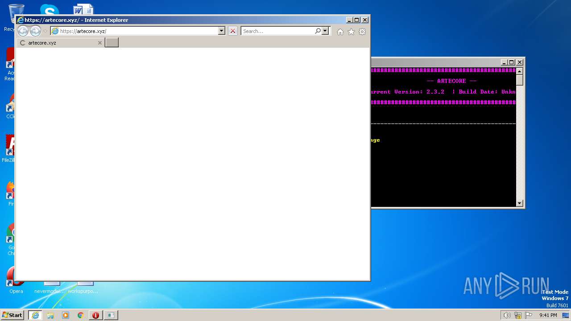The image size is (571, 321).
Task: Select the workspurpo desktop file
Action: pyautogui.click(x=83, y=288)
